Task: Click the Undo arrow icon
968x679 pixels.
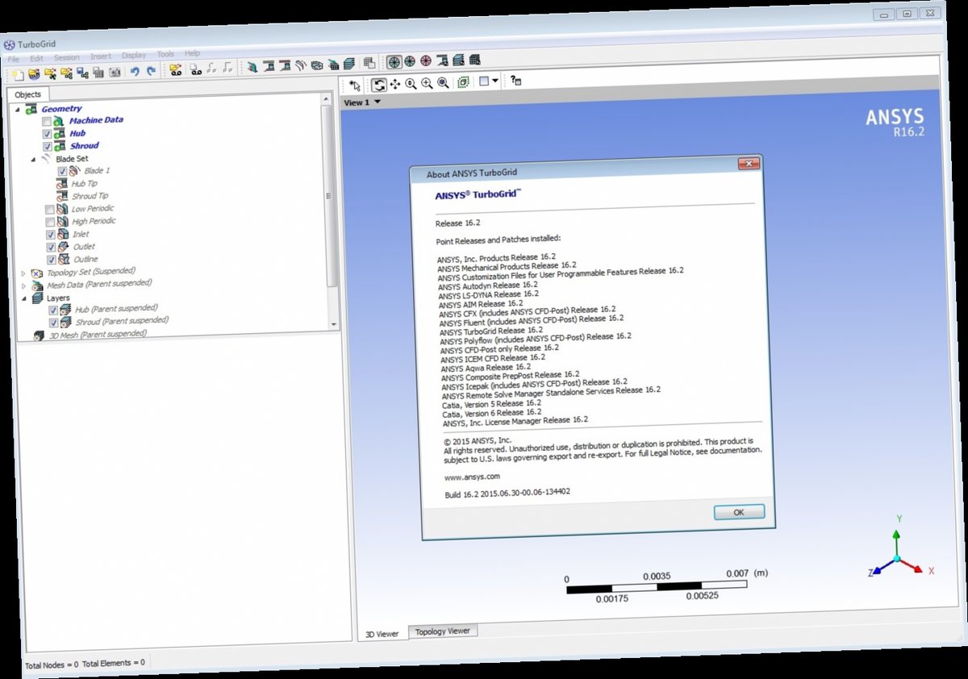Action: point(136,71)
